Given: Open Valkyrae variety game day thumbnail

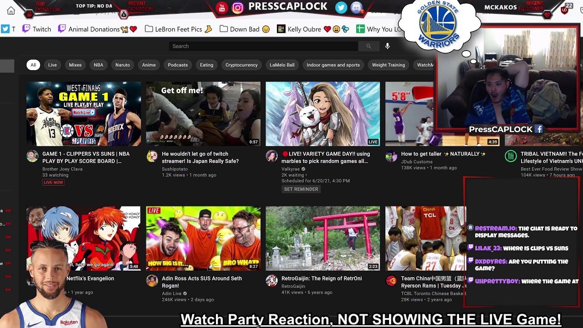Looking at the screenshot, I should pos(322,114).
